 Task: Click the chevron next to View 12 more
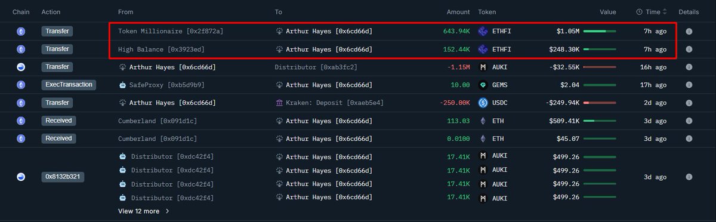click(x=167, y=211)
